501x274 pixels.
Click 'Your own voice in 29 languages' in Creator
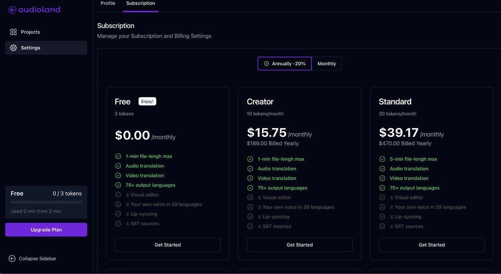[x=298, y=207]
